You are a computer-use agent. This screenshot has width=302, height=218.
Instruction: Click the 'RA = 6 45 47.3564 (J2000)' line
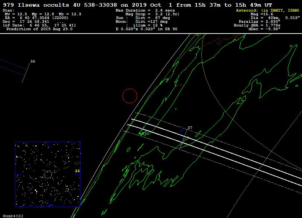point(37,18)
